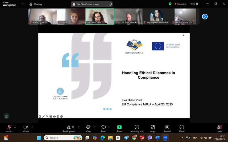Click slide next arrow control
Screen dimensions: 228x142
coord(62,116)
